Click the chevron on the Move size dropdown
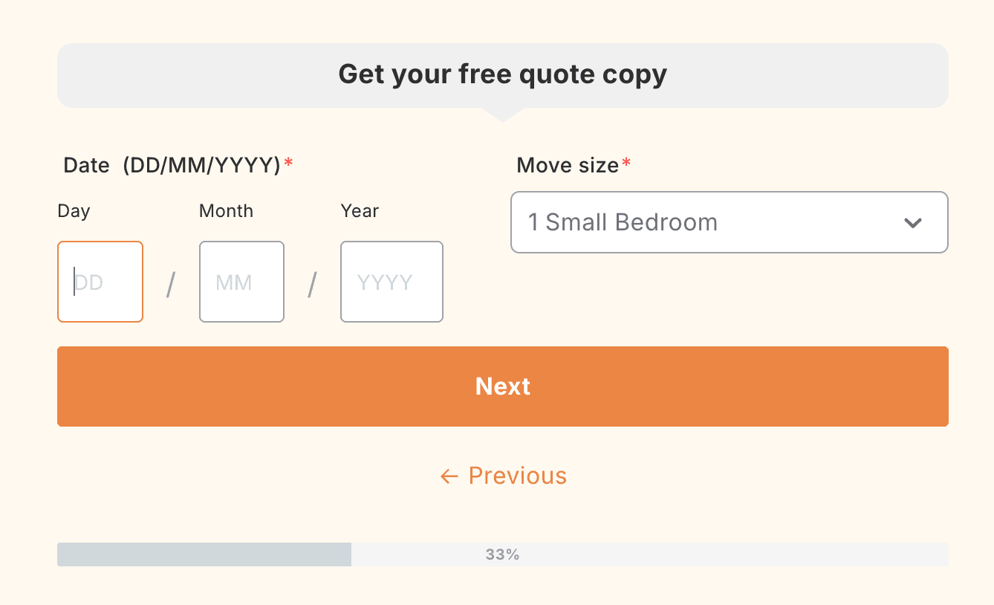This screenshot has width=994, height=605. coord(913,222)
